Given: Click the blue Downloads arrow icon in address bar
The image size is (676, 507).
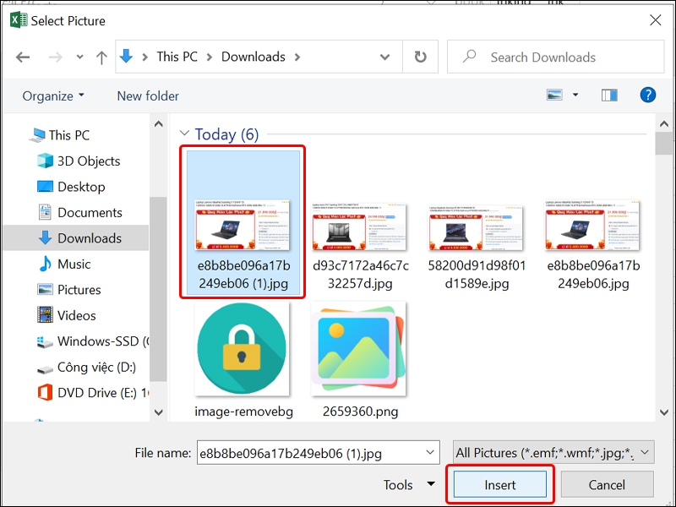Looking at the screenshot, I should point(126,56).
